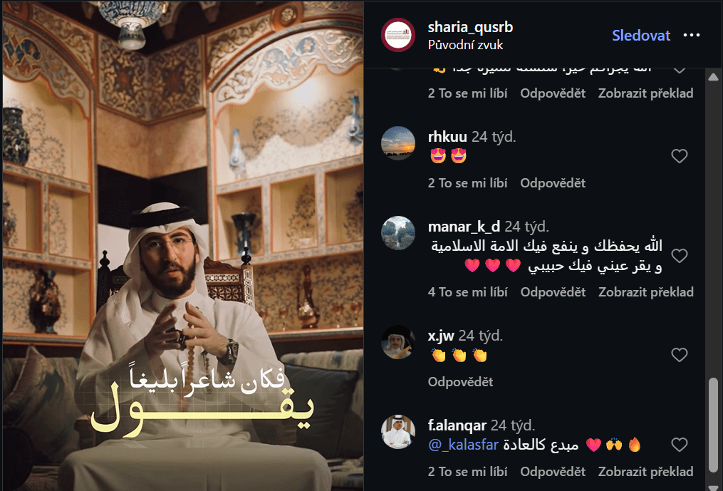This screenshot has height=491, width=723.
Task: Open the @_kalasfar mention link
Action: pos(464,445)
